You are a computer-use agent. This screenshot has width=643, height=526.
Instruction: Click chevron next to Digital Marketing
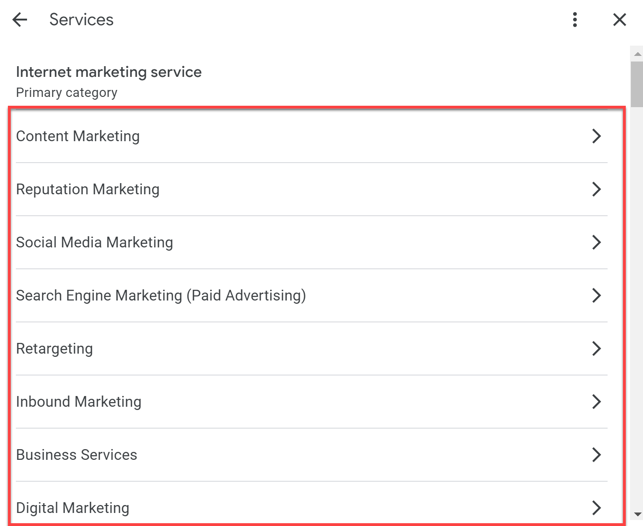coord(596,508)
